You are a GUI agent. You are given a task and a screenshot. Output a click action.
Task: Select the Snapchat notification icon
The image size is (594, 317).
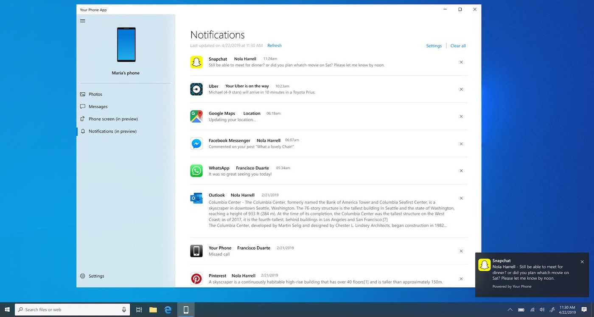196,62
